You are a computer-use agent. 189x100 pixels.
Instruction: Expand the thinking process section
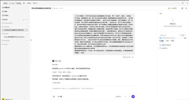56,65
